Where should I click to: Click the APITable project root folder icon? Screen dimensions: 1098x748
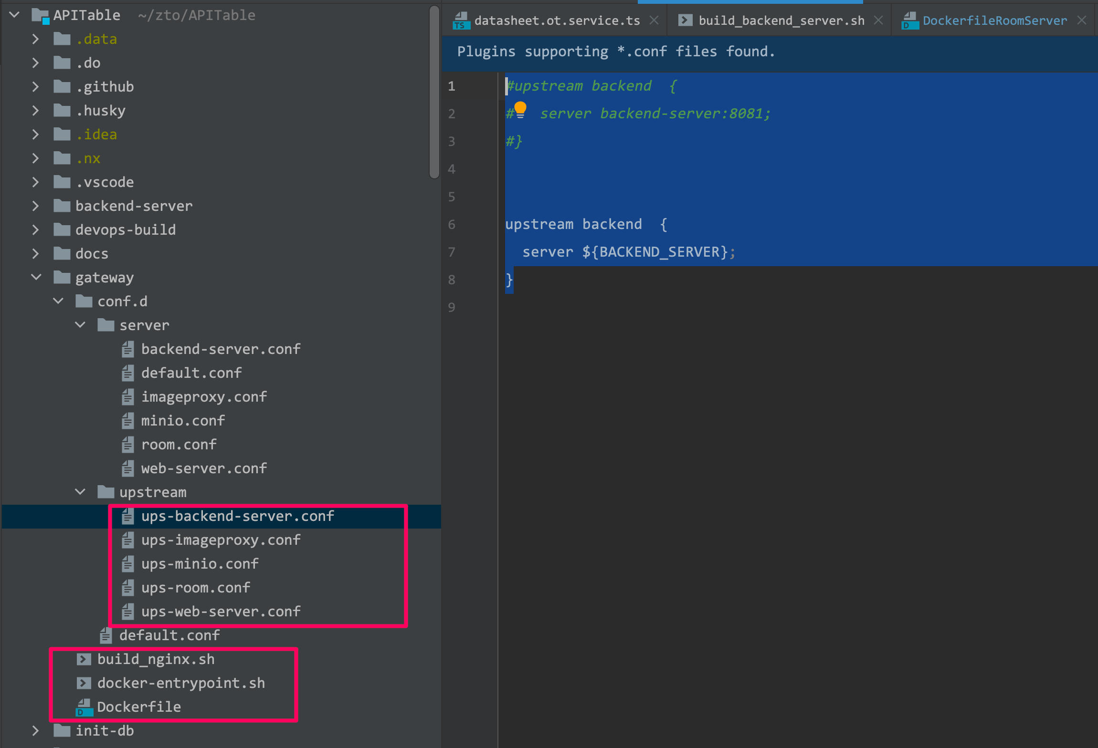(x=41, y=16)
